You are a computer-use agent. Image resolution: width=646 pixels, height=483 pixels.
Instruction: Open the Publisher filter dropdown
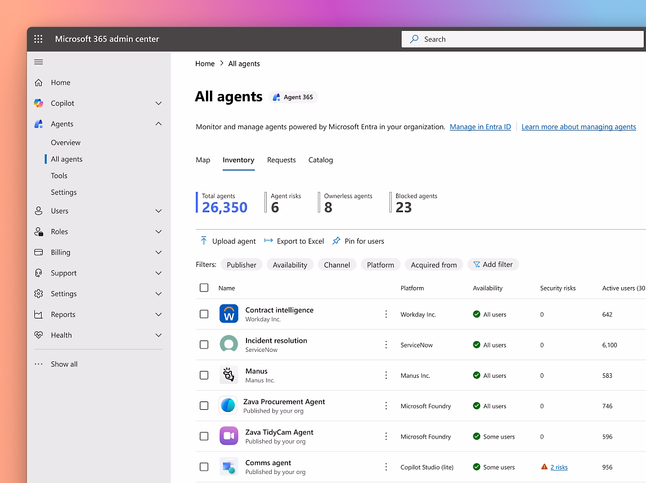[241, 265]
